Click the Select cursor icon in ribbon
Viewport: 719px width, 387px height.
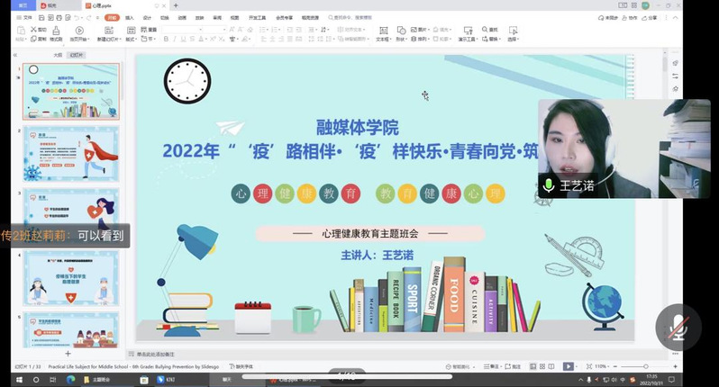tap(513, 31)
